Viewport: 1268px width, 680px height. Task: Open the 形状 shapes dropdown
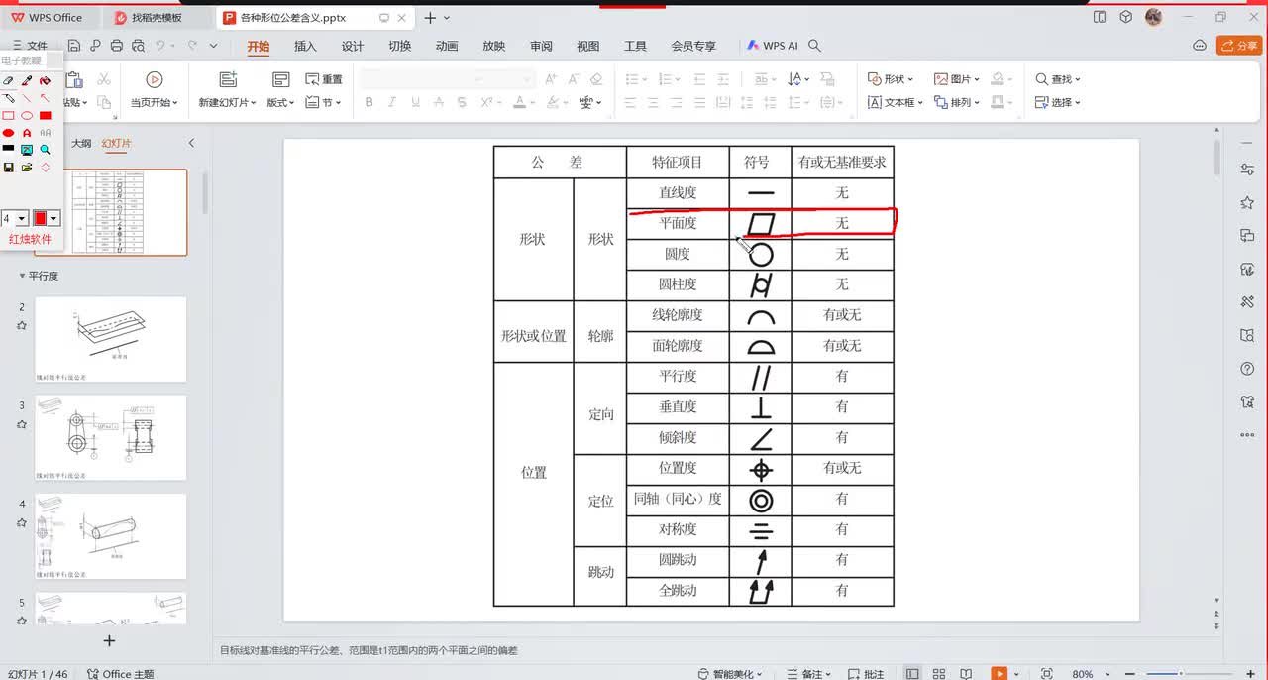890,79
